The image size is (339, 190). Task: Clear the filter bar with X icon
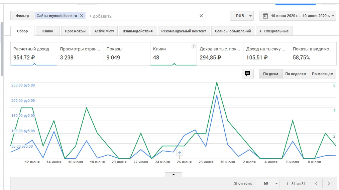pyautogui.click(x=201, y=16)
